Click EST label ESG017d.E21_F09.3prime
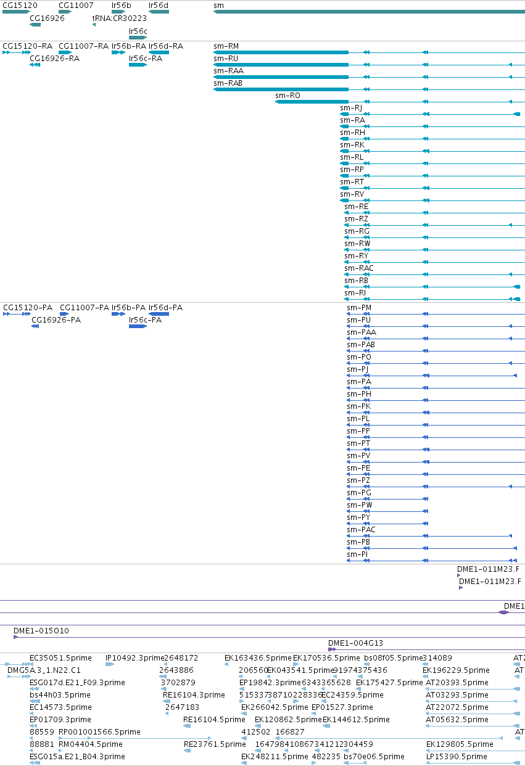The image size is (525, 766). 77,683
